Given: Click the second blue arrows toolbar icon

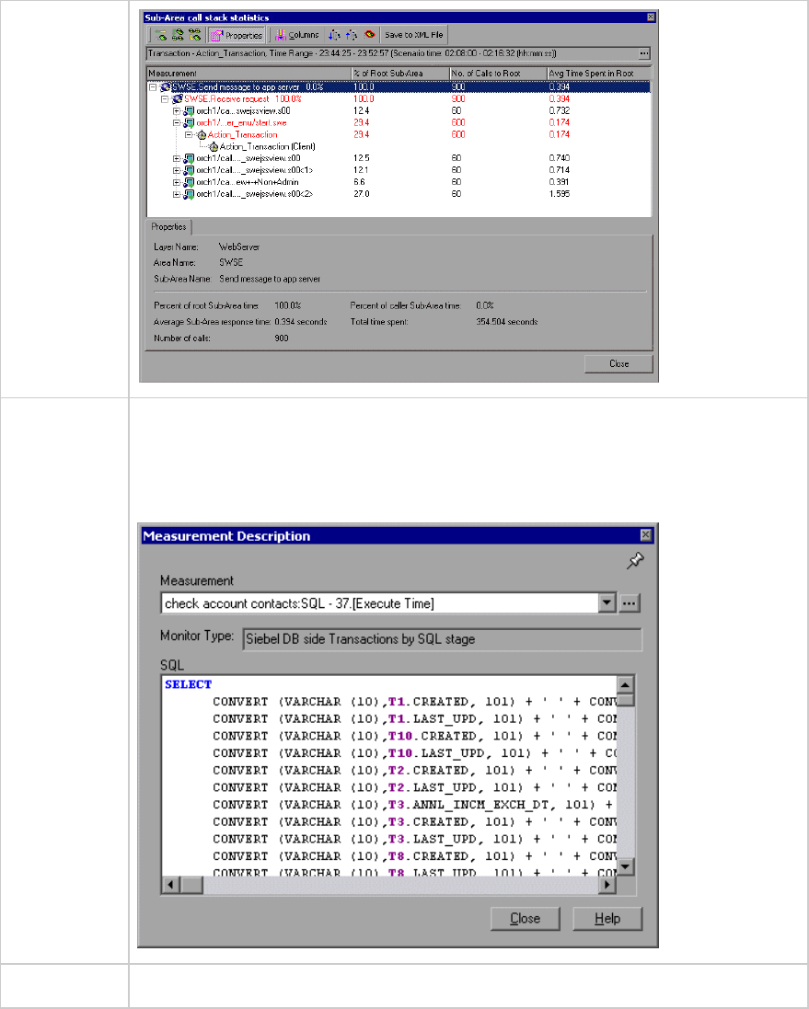Looking at the screenshot, I should click(x=352, y=35).
